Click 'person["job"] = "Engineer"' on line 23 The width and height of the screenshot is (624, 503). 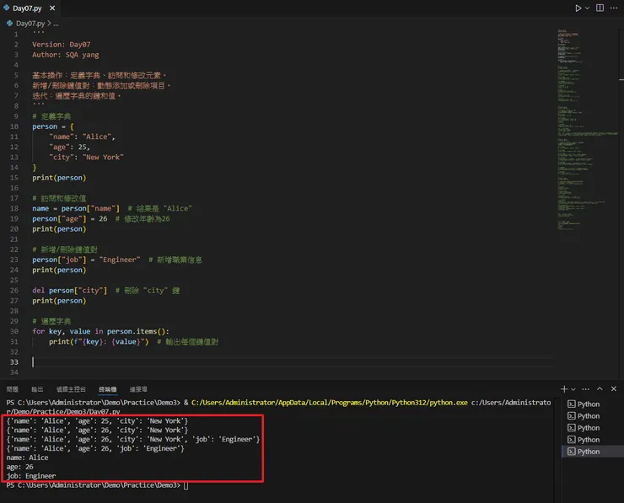click(x=86, y=260)
